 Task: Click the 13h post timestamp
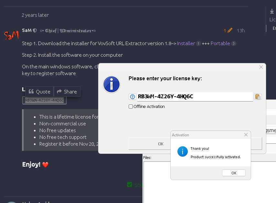pos(241,31)
